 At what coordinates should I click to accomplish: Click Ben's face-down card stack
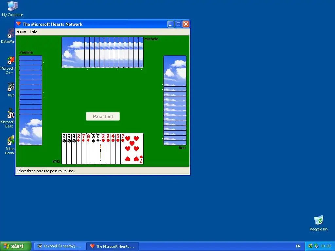point(175,100)
